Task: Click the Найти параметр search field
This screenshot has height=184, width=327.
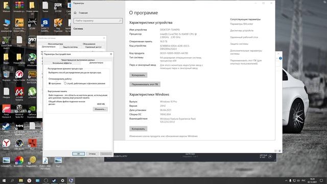Action: point(98,20)
